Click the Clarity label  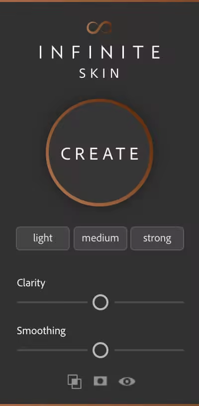click(31, 283)
